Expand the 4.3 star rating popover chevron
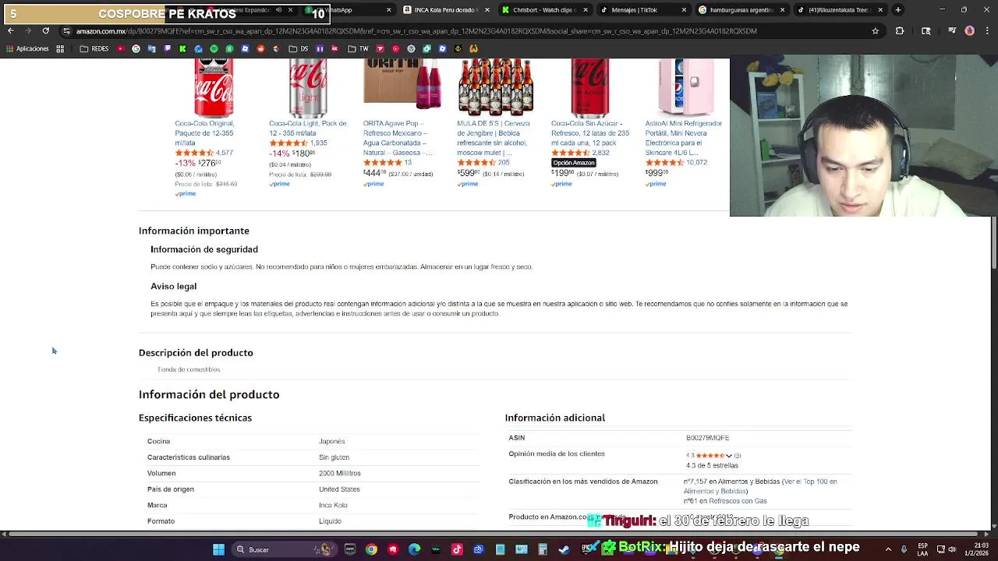998x561 pixels. pyautogui.click(x=729, y=456)
